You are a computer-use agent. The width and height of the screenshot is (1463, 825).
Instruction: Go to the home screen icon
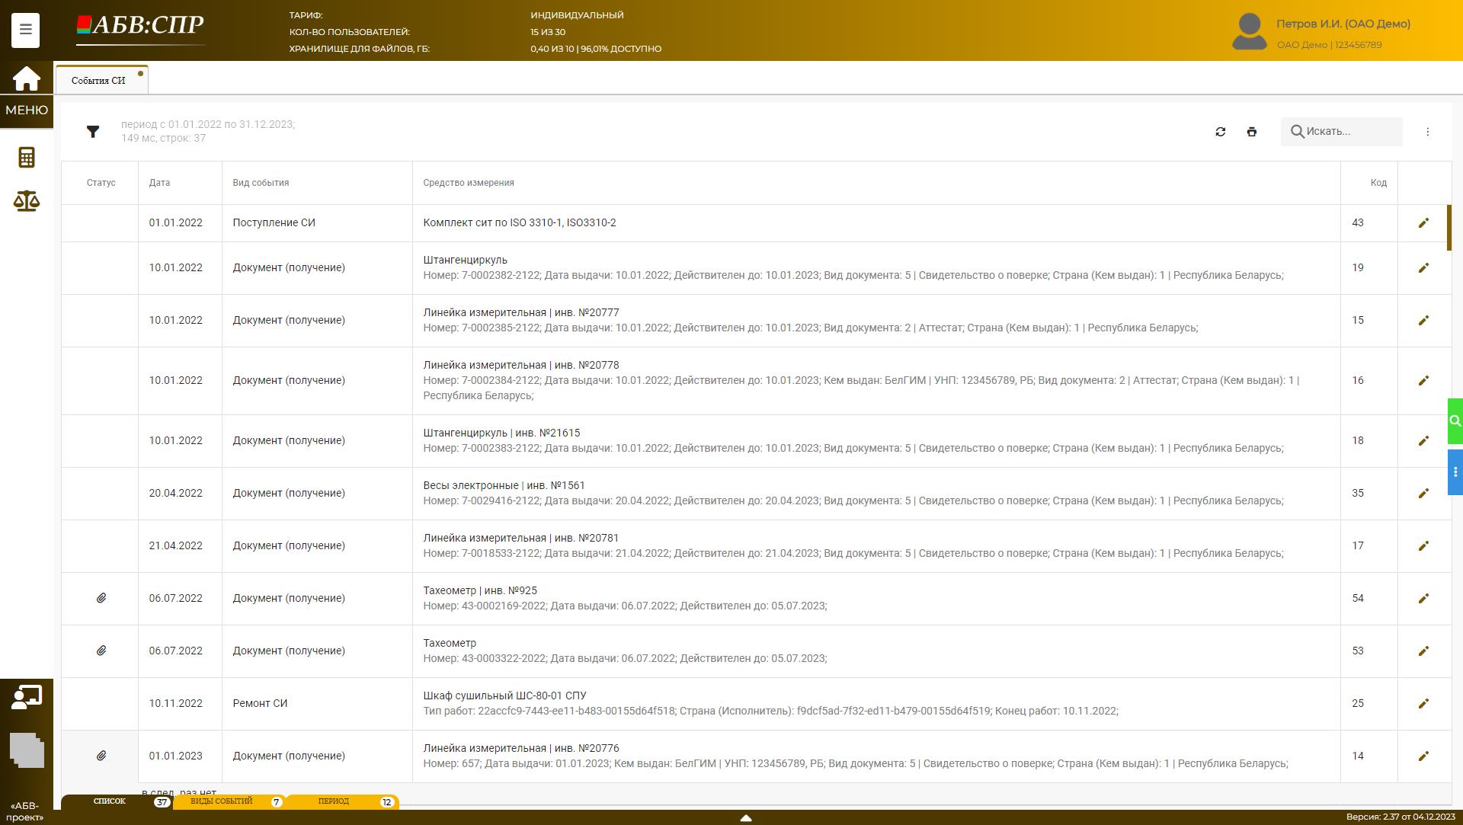tap(26, 78)
